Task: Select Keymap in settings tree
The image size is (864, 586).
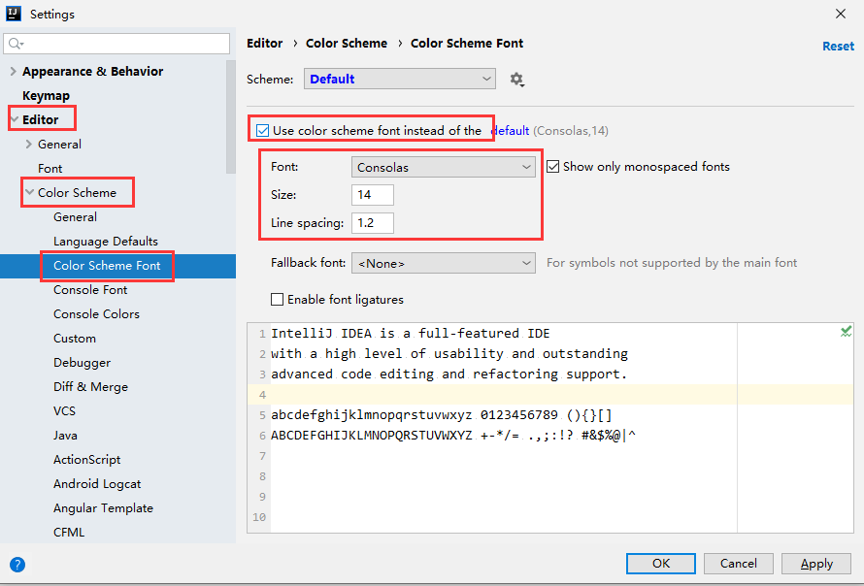Action: click(46, 95)
